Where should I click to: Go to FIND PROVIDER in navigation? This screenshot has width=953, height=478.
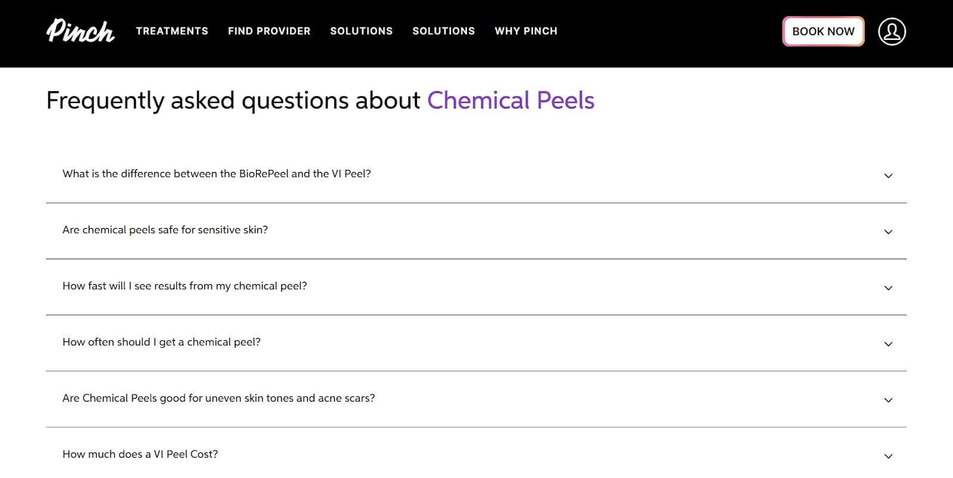[269, 31]
